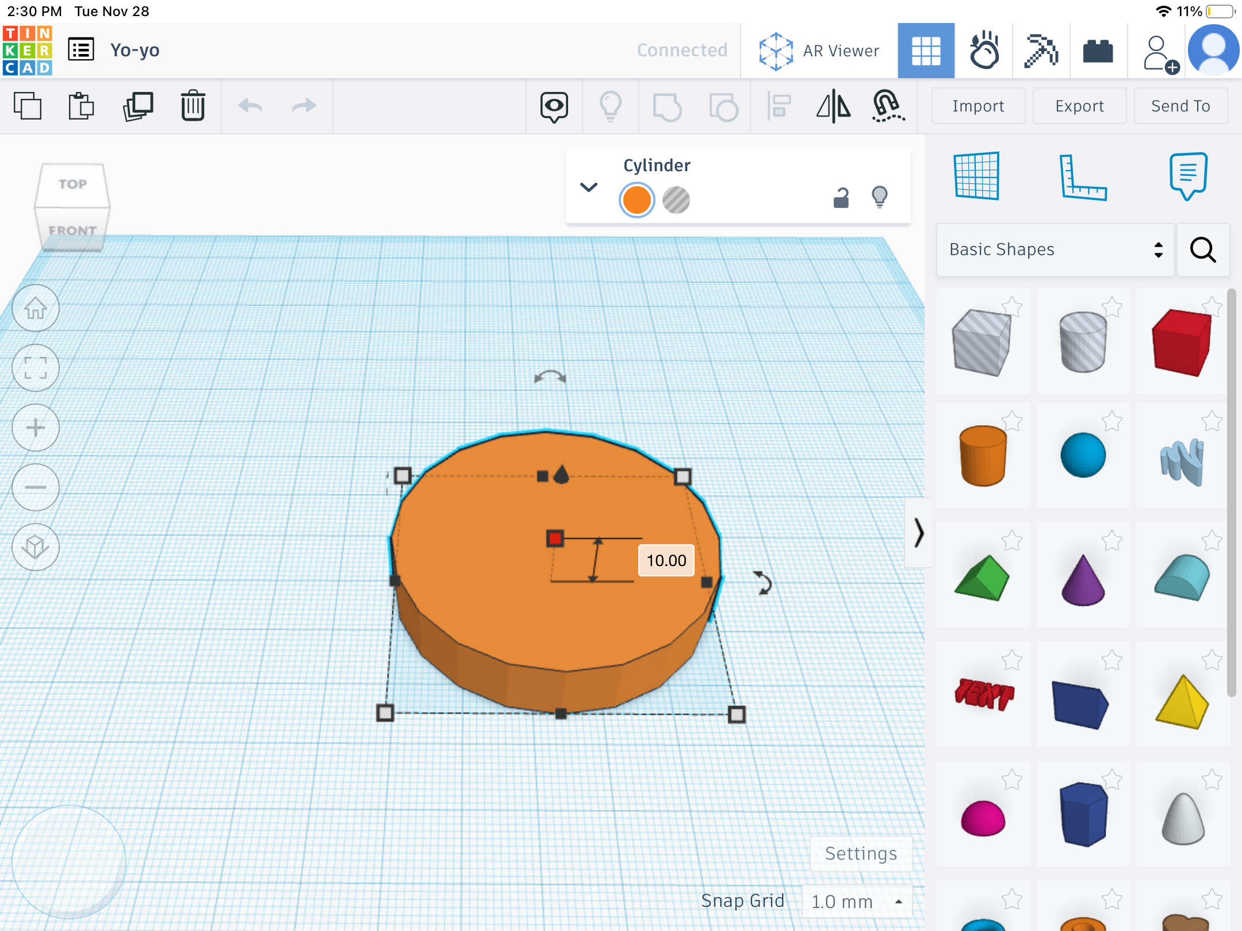Delete selection with trash icon

[193, 106]
